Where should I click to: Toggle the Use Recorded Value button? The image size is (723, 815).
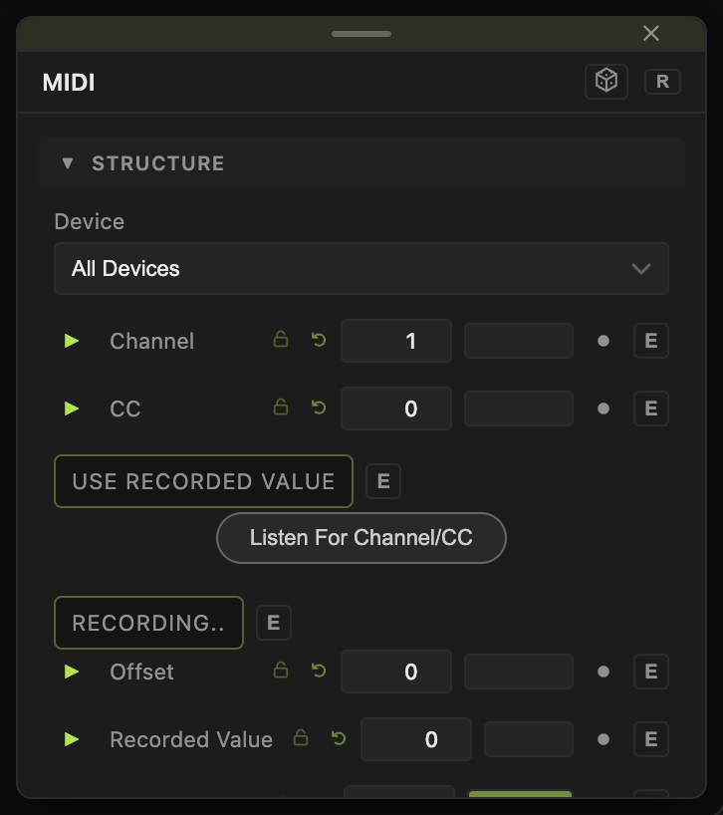(203, 481)
